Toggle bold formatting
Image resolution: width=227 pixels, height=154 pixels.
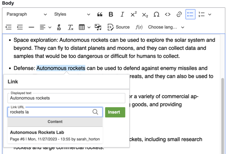click(x=111, y=14)
